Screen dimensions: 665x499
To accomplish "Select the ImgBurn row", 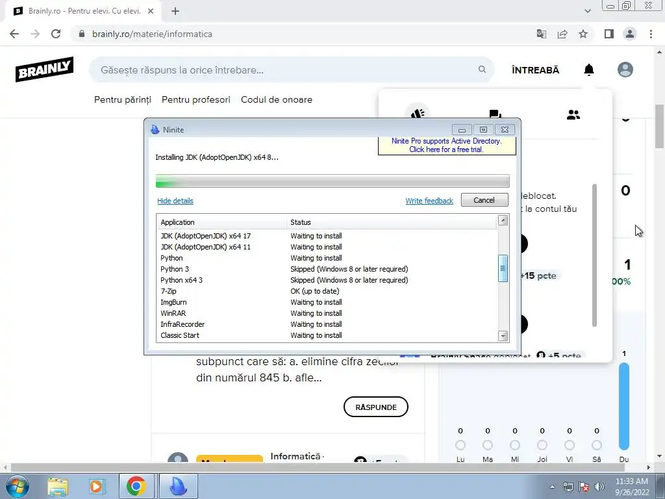I will coord(327,302).
